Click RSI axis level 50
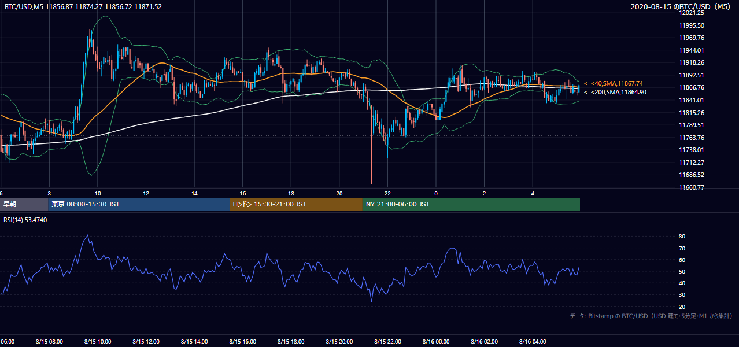Image resolution: width=739 pixels, height=347 pixels. click(682, 271)
